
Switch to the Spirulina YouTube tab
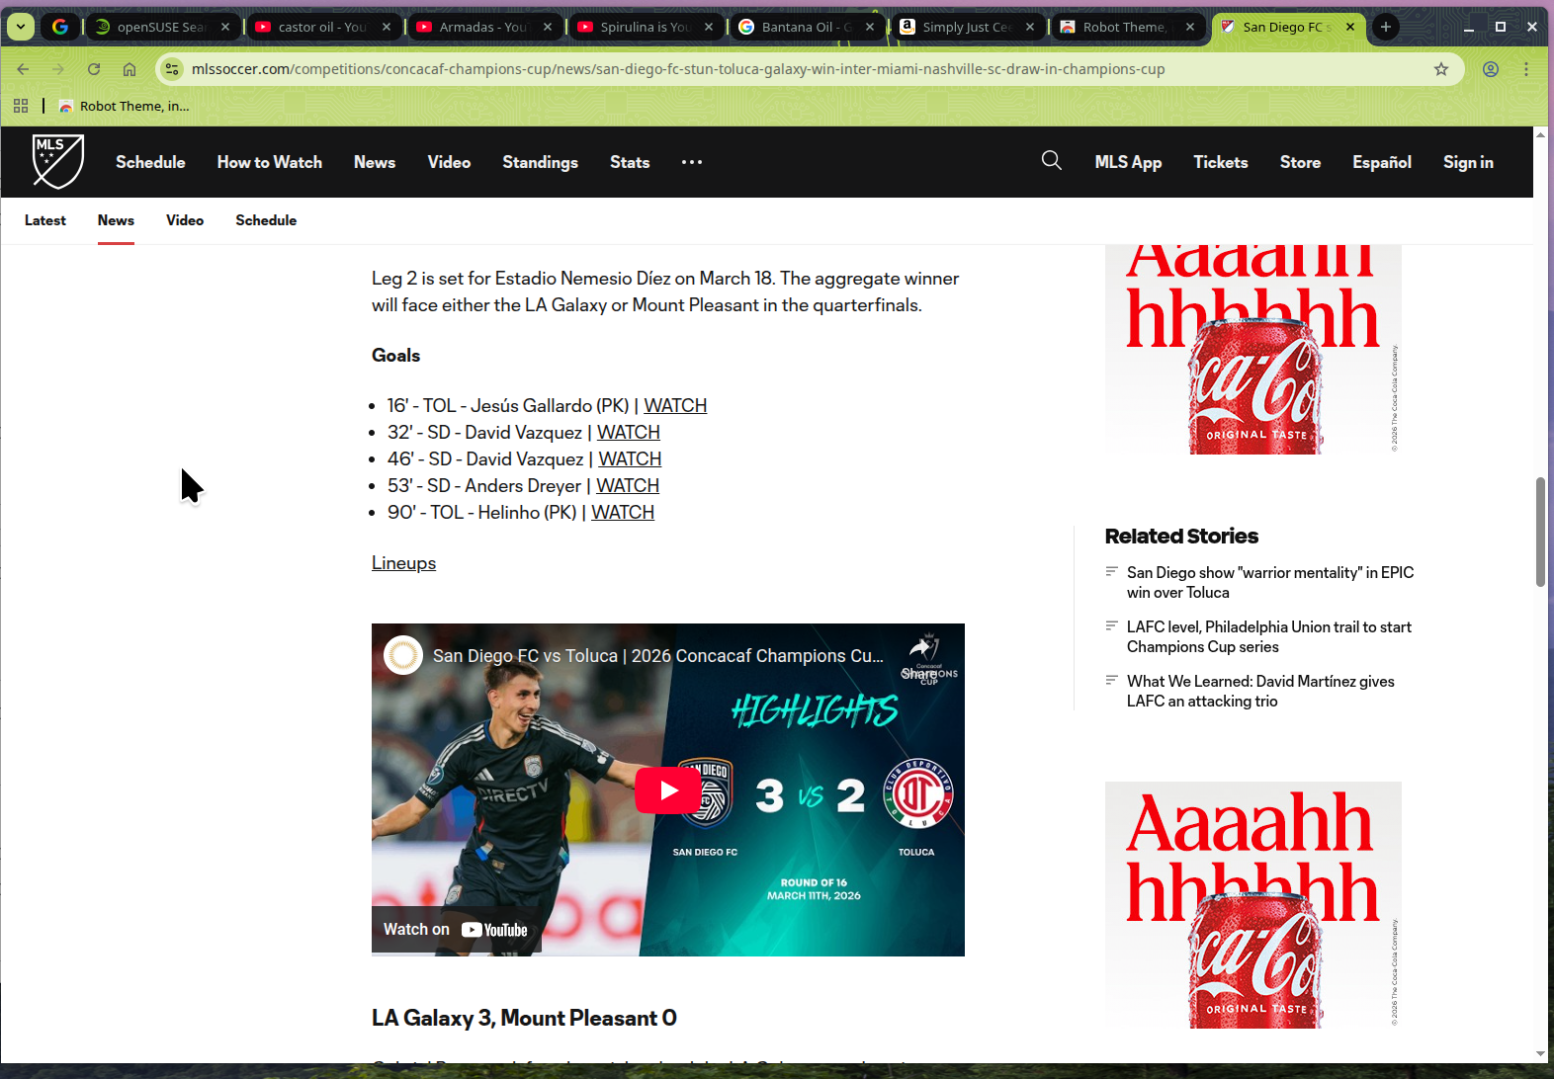coord(647,27)
